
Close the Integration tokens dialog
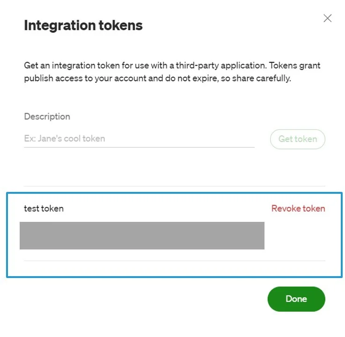(327, 18)
